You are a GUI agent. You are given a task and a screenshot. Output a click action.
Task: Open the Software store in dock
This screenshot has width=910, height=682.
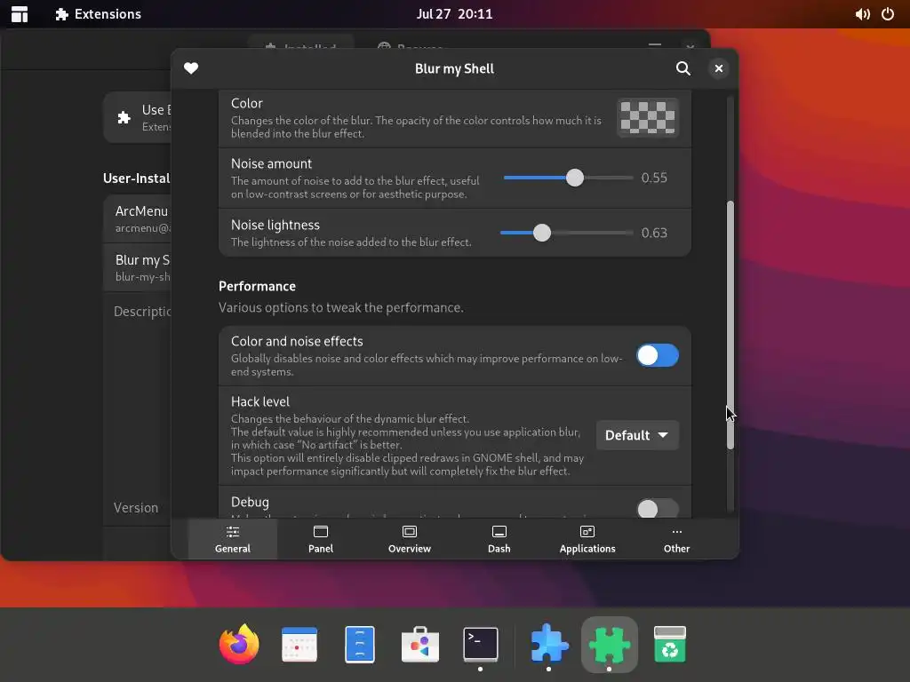pos(420,644)
